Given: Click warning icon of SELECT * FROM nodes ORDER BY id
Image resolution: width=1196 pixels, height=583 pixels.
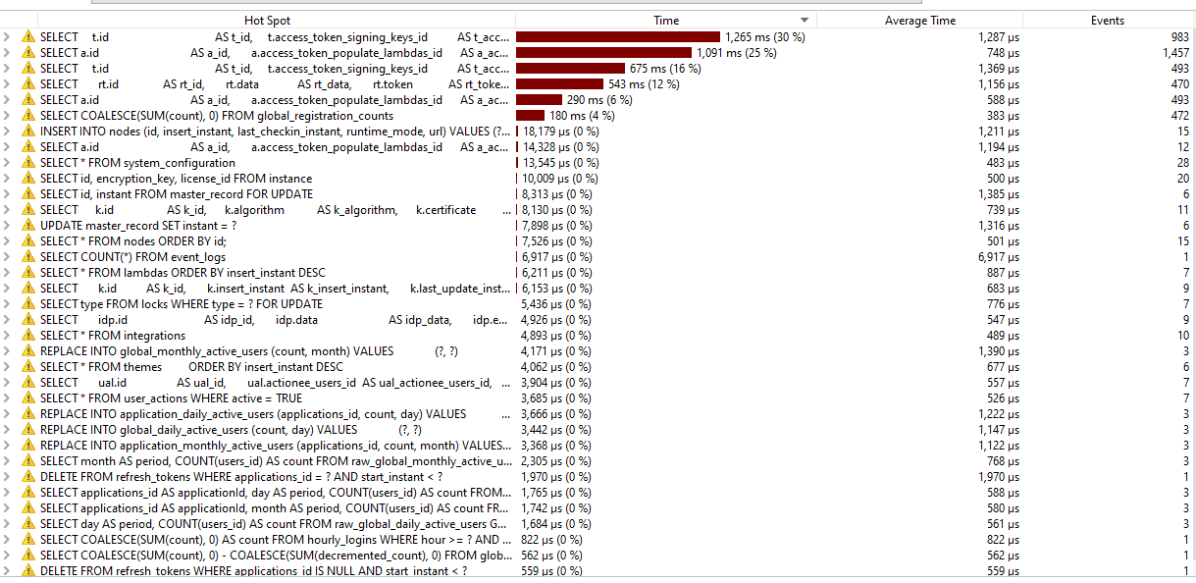Looking at the screenshot, I should point(28,241).
